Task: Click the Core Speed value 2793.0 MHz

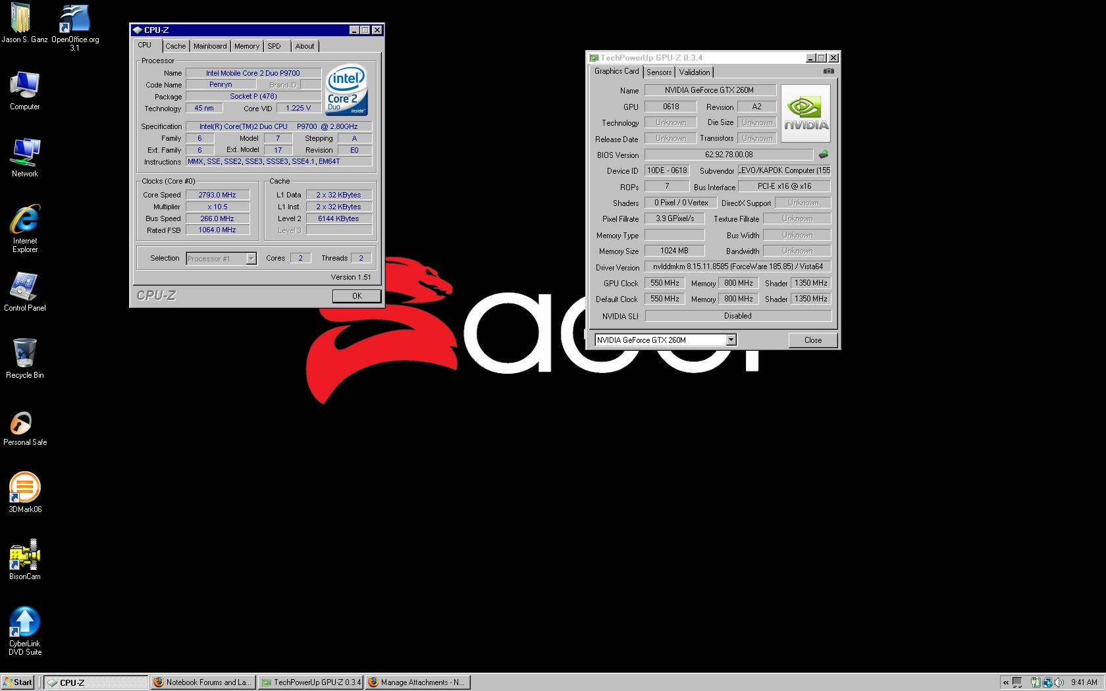Action: (x=217, y=195)
